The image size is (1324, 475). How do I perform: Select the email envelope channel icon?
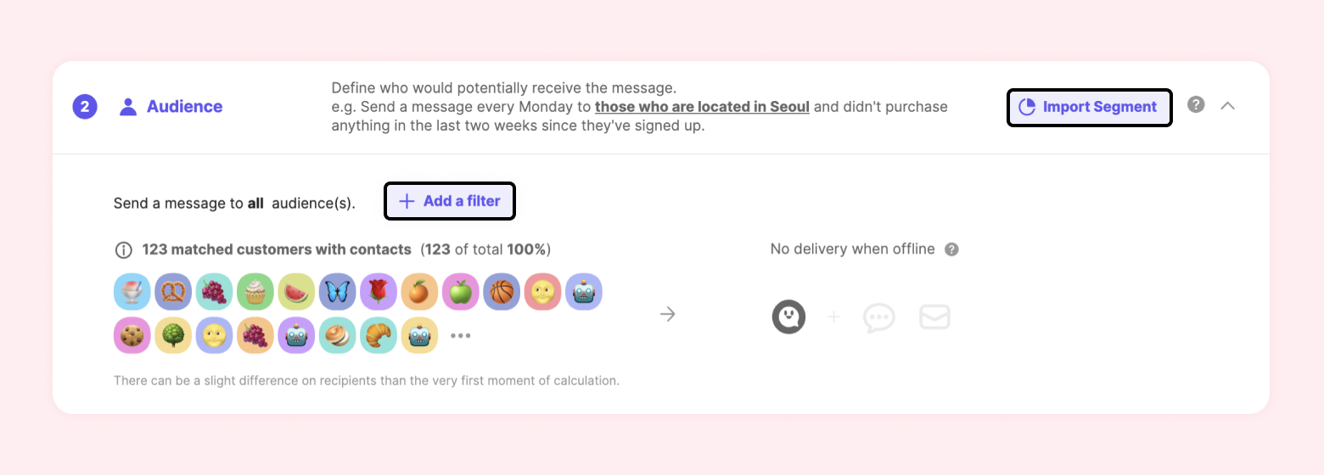(934, 318)
